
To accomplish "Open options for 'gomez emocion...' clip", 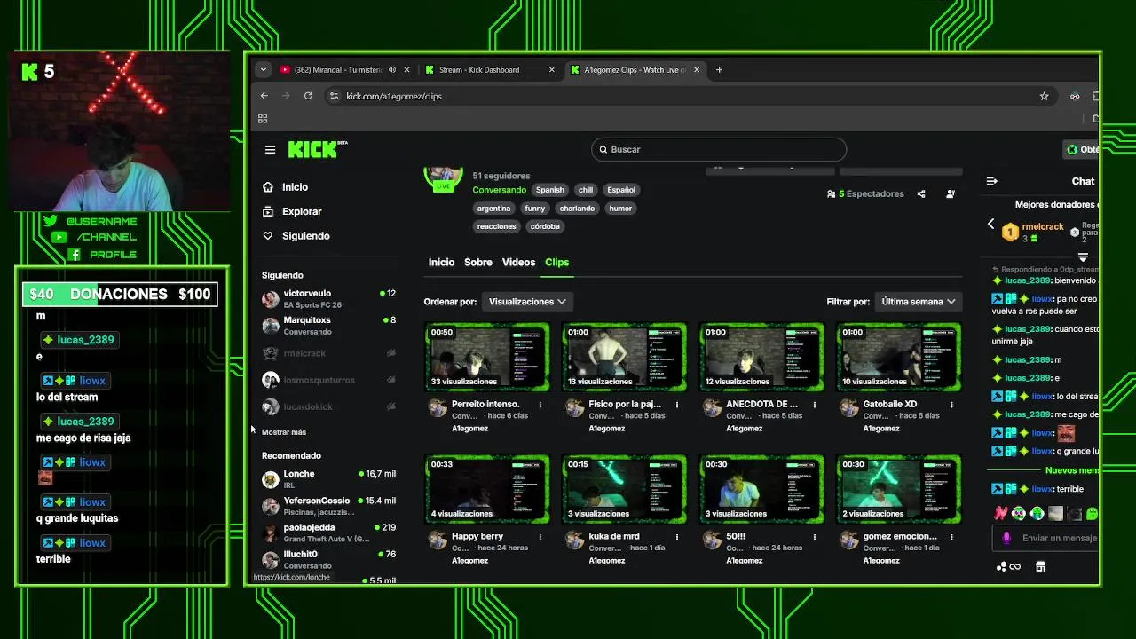I will (x=951, y=537).
